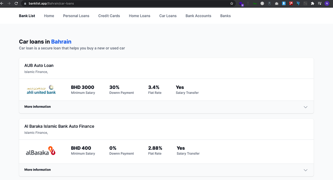Go back to previous page
The height and width of the screenshot is (180, 333).
coord(2,3)
